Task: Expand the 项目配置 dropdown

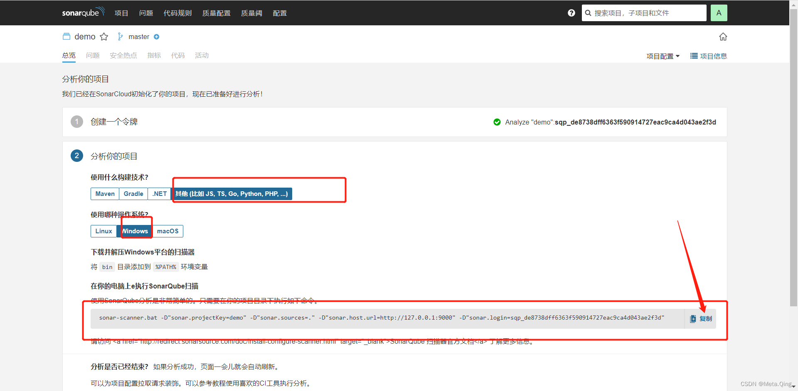Action: [x=663, y=56]
